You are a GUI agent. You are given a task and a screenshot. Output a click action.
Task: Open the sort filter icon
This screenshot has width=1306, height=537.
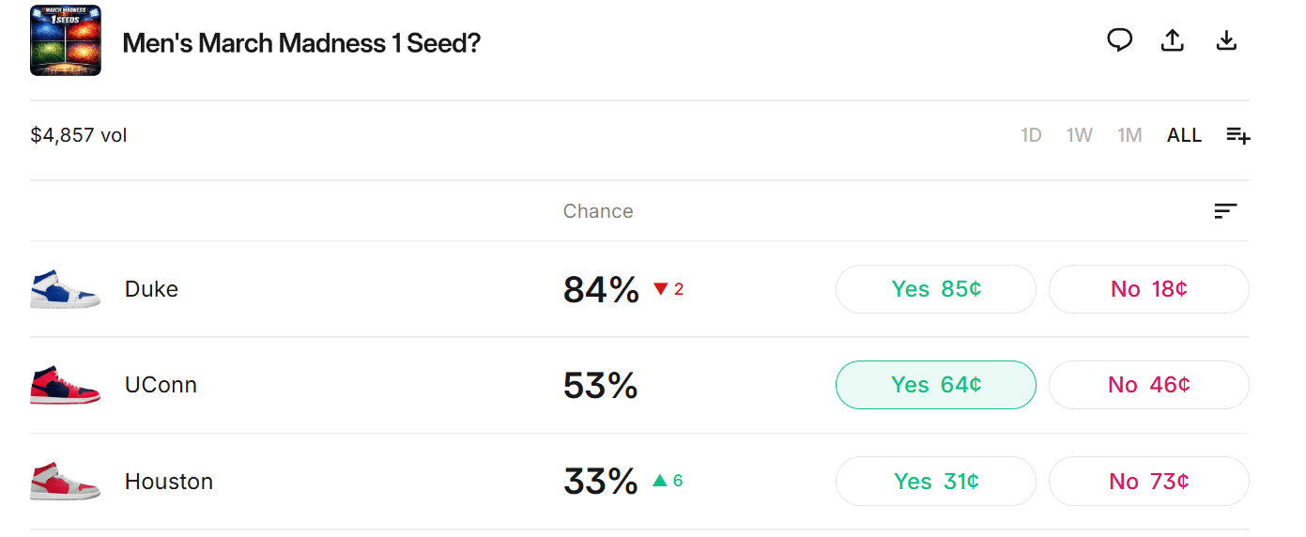point(1225,211)
